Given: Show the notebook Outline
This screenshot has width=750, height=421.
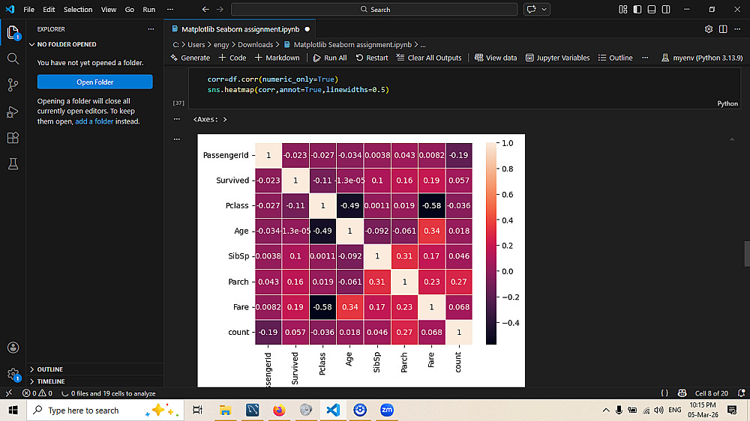Looking at the screenshot, I should (x=615, y=58).
